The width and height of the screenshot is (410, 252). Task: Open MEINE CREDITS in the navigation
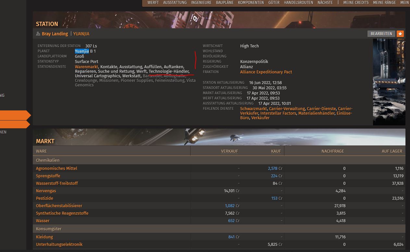(x=356, y=3)
